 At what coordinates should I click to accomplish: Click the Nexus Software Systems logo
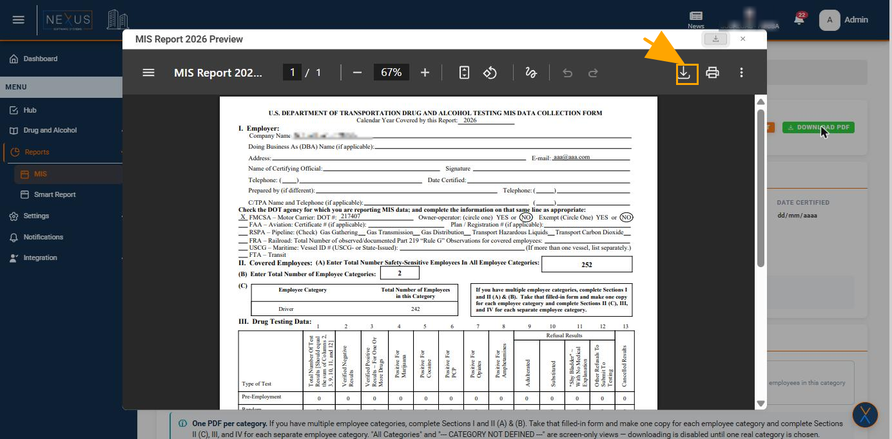(68, 20)
